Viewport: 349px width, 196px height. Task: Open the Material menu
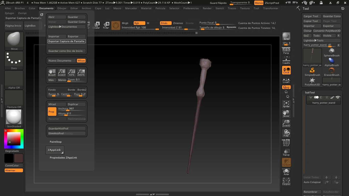pos(146,8)
